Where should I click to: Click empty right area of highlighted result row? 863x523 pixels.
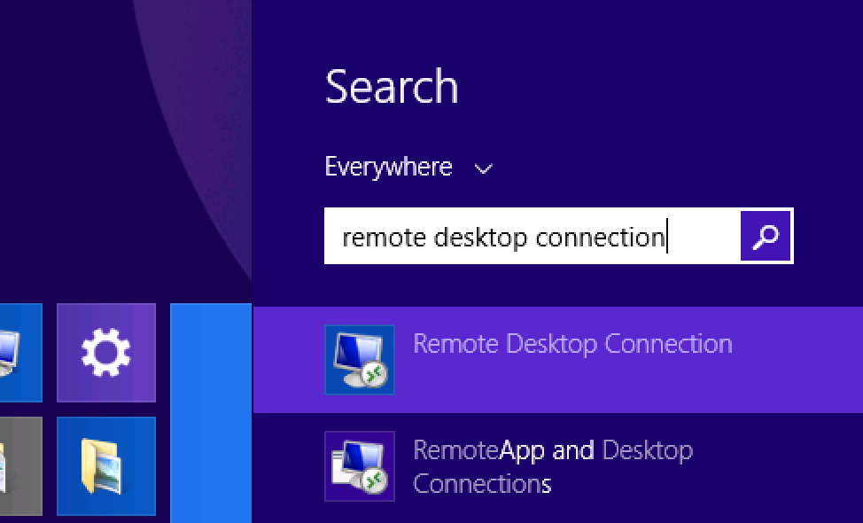797,359
